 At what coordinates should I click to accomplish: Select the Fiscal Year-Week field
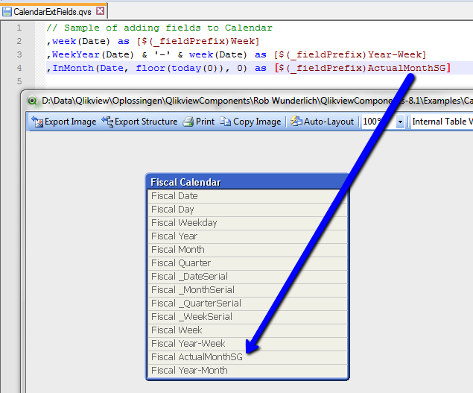pyautogui.click(x=247, y=344)
